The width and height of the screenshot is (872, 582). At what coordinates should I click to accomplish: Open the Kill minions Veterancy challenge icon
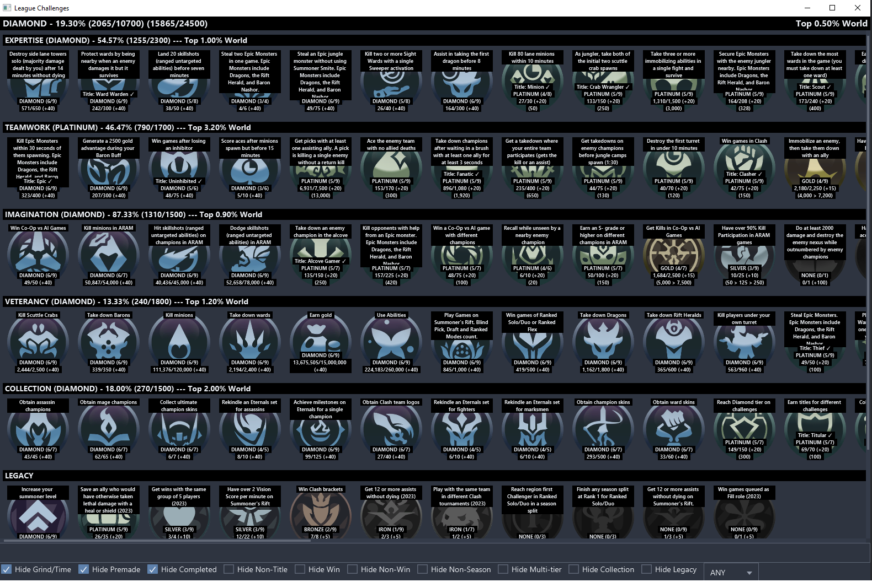[x=179, y=342]
